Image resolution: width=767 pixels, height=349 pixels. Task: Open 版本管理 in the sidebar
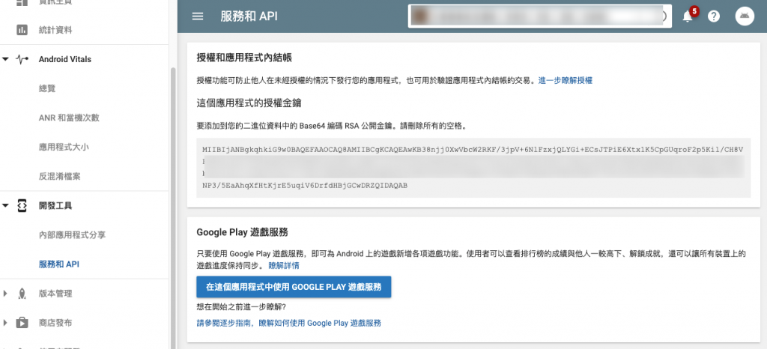[55, 294]
